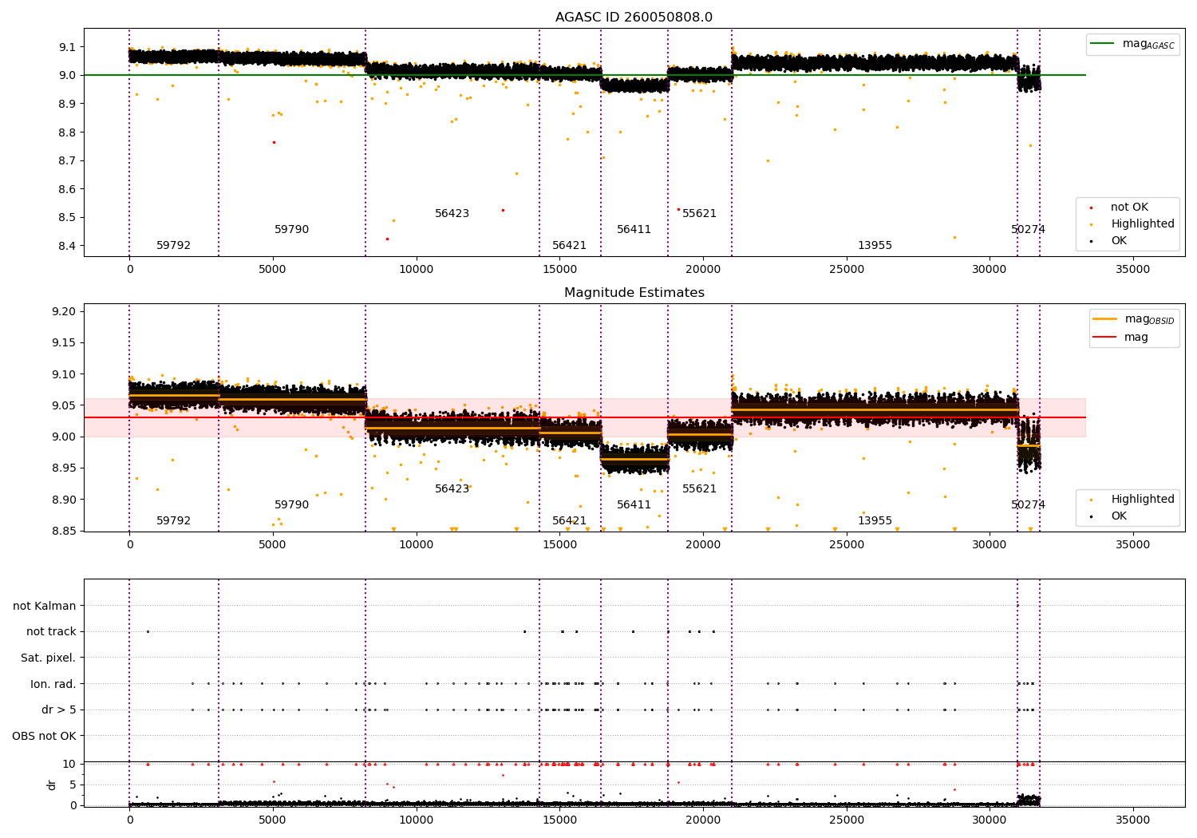Click red "mag" legend entry in middle plot
The image size is (1197, 838).
point(1120,338)
